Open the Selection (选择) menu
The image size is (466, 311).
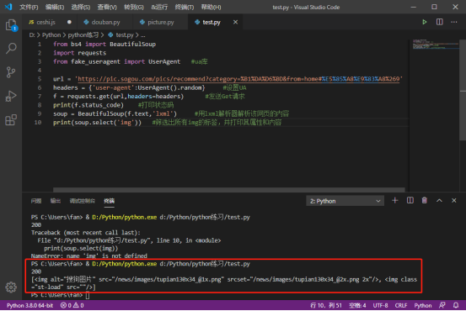pos(81,7)
